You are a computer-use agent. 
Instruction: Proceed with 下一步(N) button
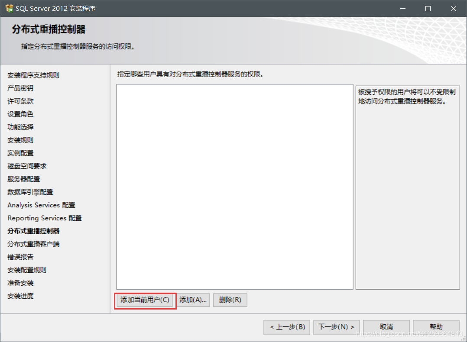click(x=336, y=327)
